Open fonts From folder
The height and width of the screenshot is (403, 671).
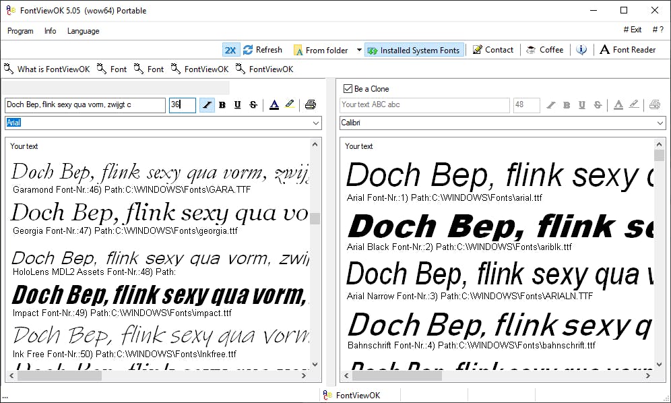[x=321, y=49]
